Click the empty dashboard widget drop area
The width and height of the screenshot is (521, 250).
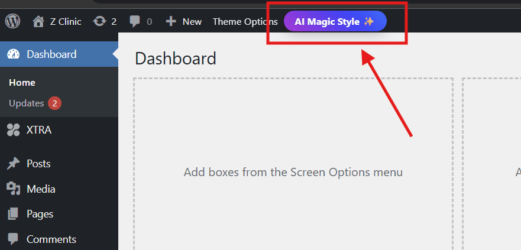coord(293,173)
